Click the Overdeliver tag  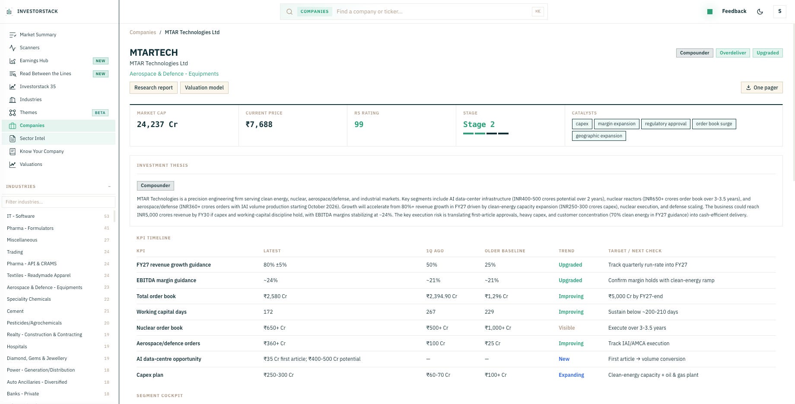733,53
